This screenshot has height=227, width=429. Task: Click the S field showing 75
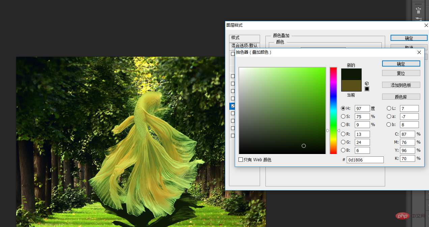pos(362,117)
